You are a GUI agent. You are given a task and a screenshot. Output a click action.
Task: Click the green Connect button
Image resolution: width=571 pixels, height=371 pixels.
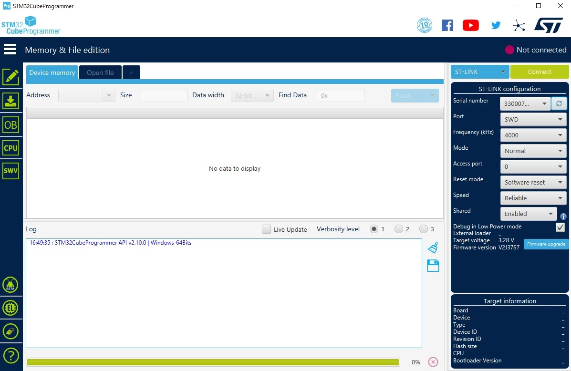pos(540,72)
